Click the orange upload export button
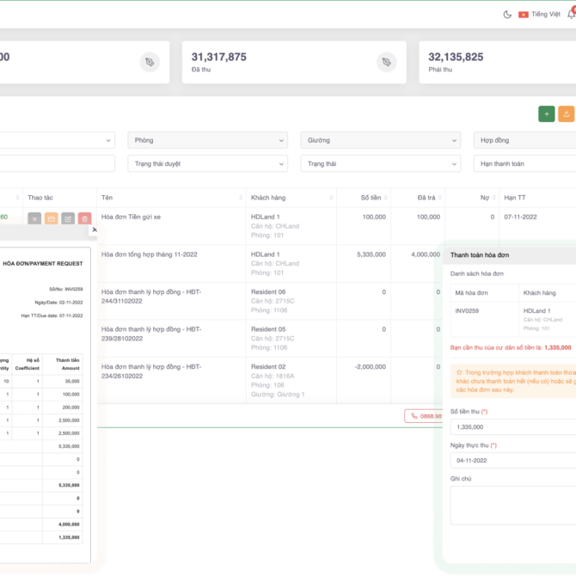The height and width of the screenshot is (576, 576). click(567, 113)
